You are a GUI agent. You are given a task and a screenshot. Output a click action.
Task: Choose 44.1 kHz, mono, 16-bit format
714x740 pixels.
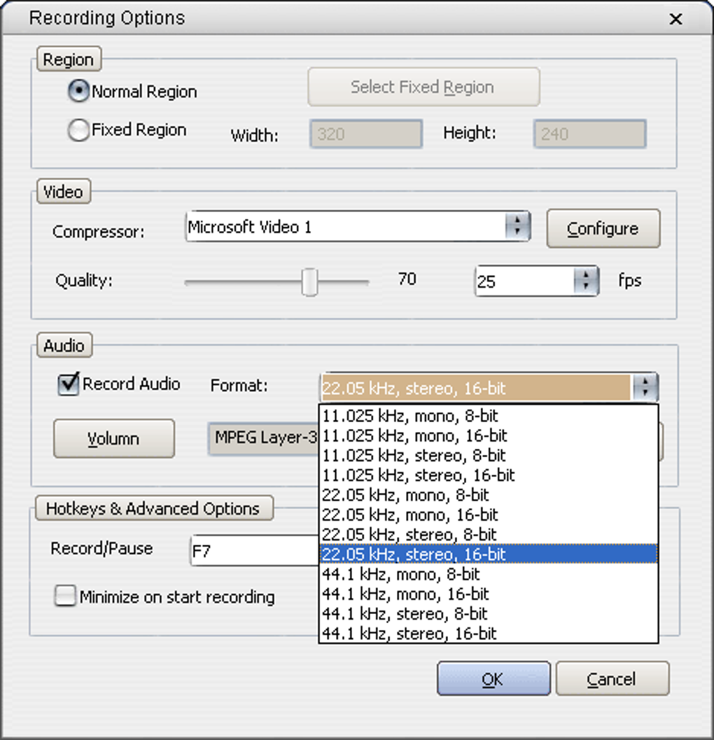coord(489,594)
